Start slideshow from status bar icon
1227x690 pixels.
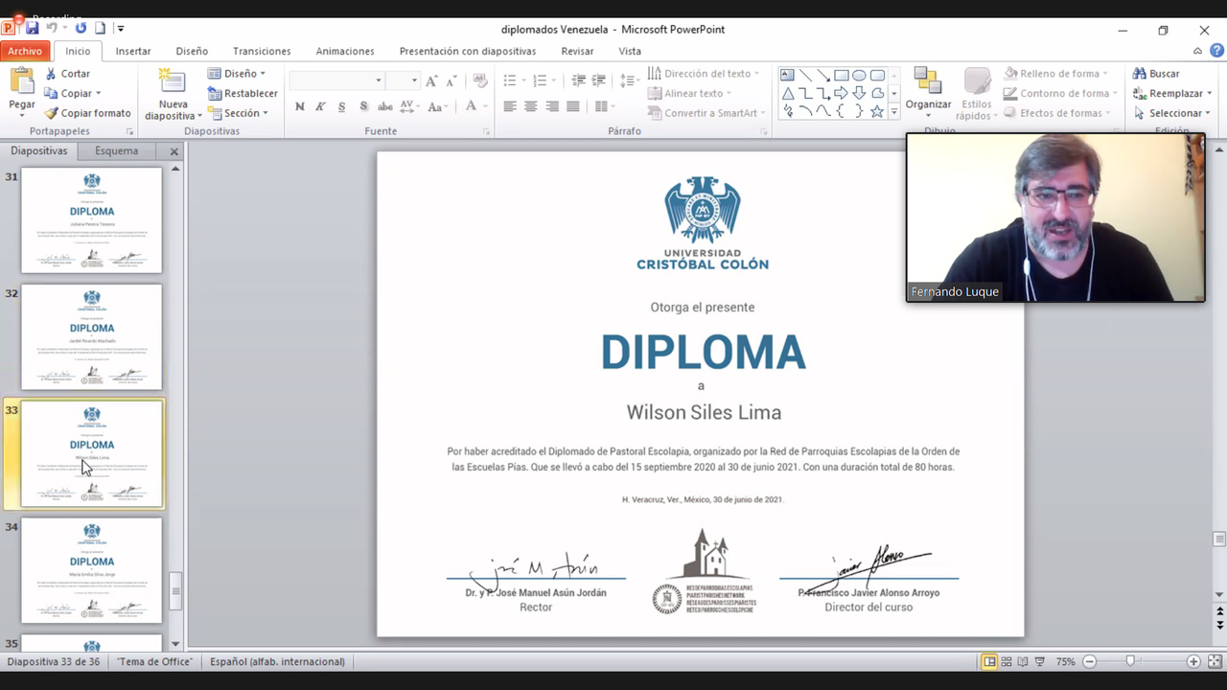[1040, 661]
